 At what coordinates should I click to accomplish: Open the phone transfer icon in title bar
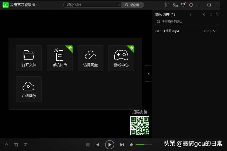pos(167,5)
